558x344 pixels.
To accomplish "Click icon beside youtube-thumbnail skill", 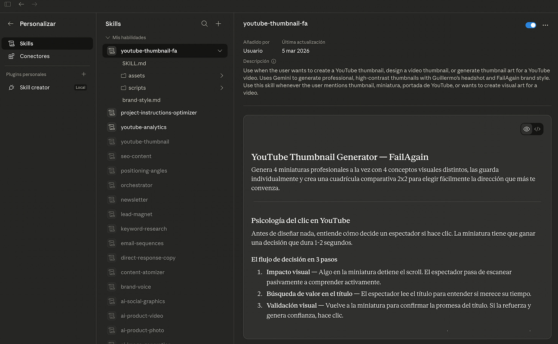I will point(112,142).
